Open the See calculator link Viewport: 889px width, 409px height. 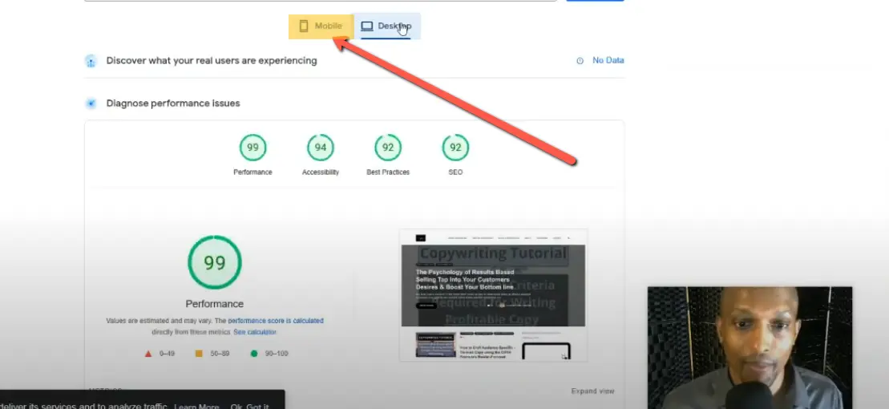255,332
